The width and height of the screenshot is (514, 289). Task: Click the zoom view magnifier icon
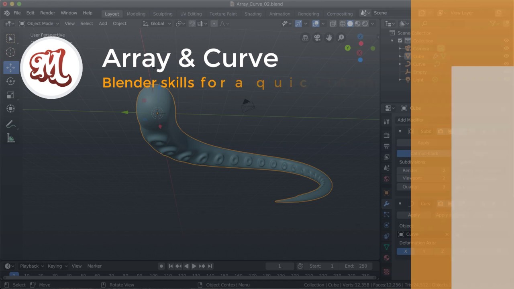click(341, 38)
